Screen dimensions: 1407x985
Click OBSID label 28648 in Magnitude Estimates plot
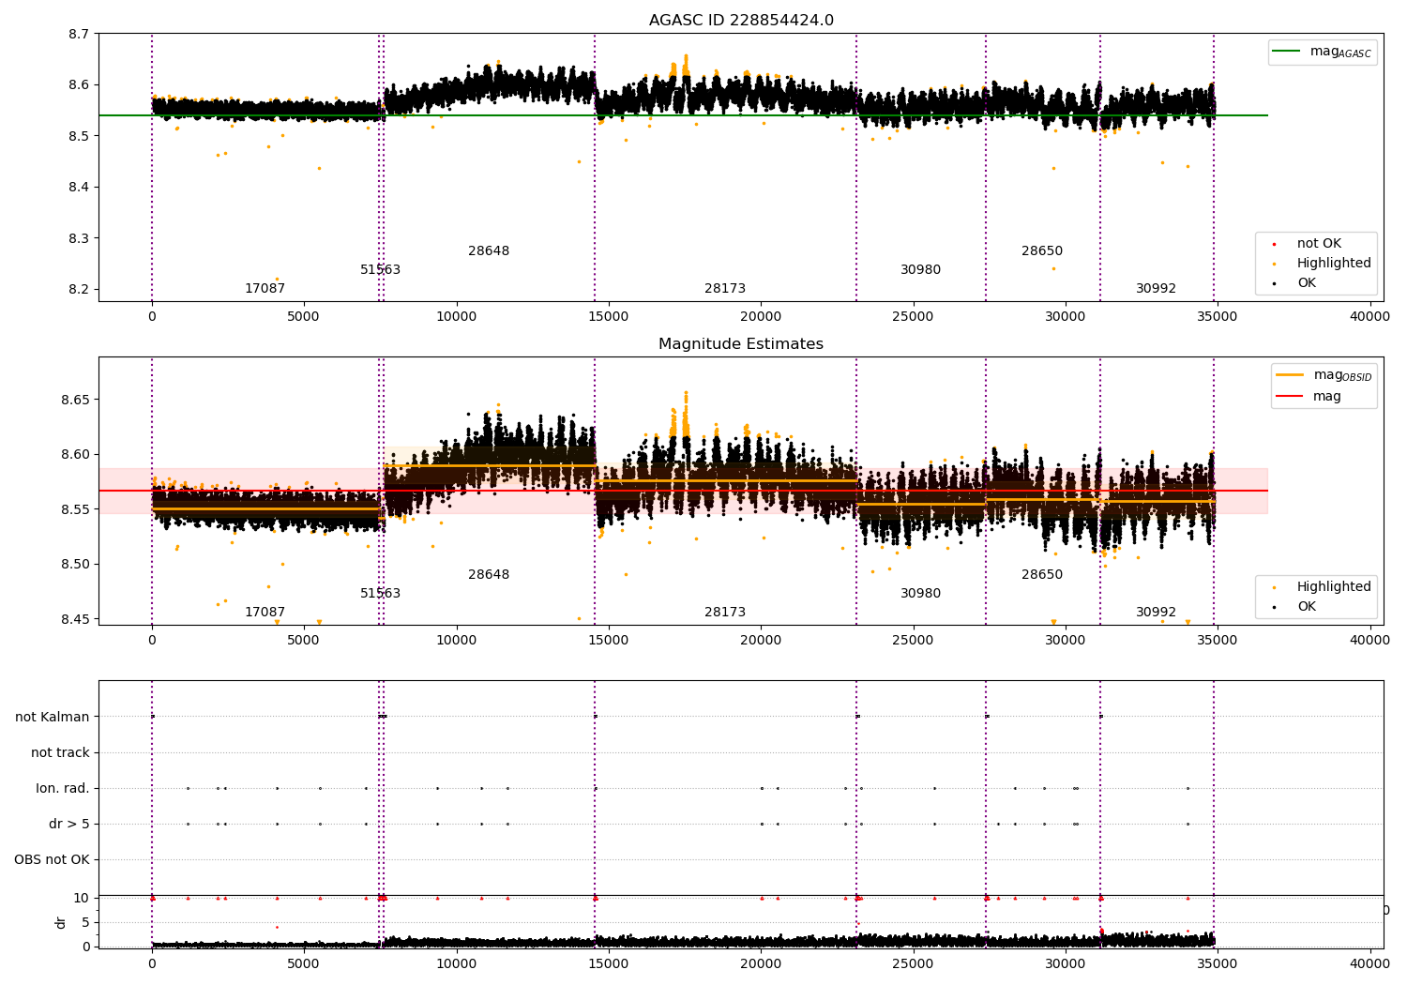489,575
